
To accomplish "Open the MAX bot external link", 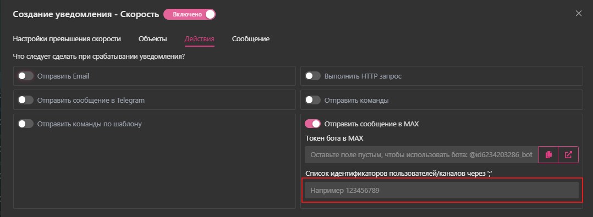I will [568, 155].
